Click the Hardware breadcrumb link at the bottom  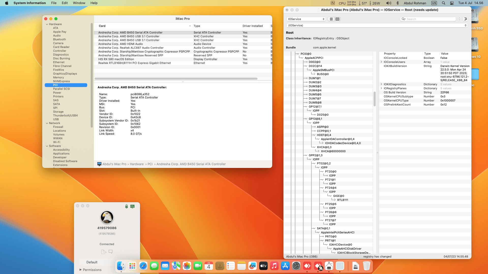coord(136,164)
